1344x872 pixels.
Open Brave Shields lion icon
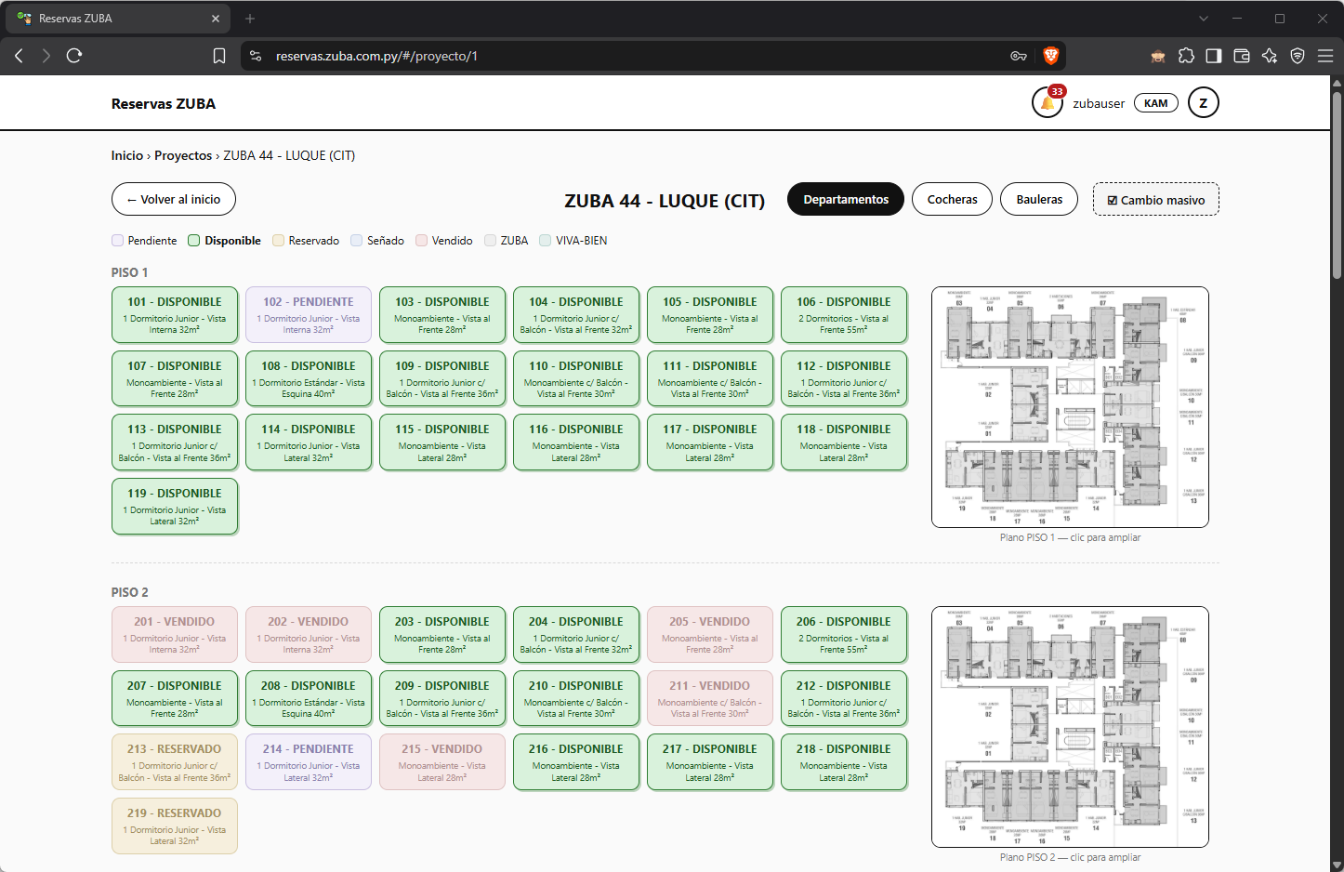click(x=1050, y=56)
